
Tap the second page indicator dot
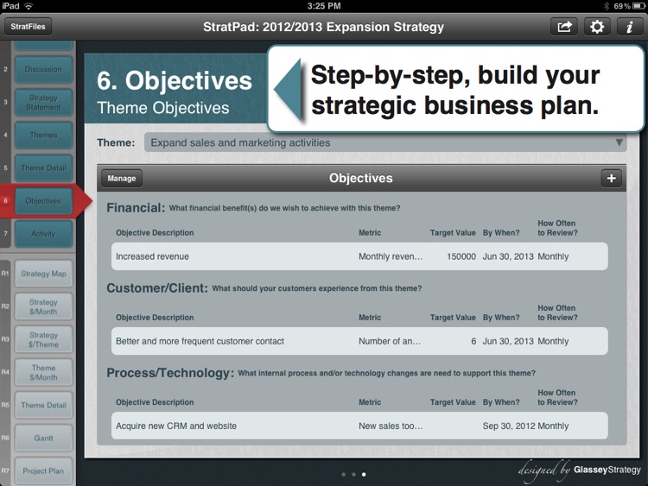click(353, 475)
